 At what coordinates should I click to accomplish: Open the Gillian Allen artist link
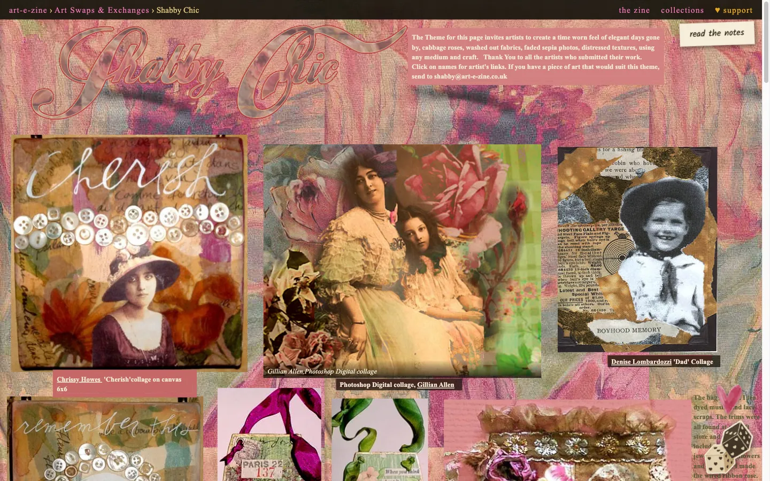coord(435,385)
